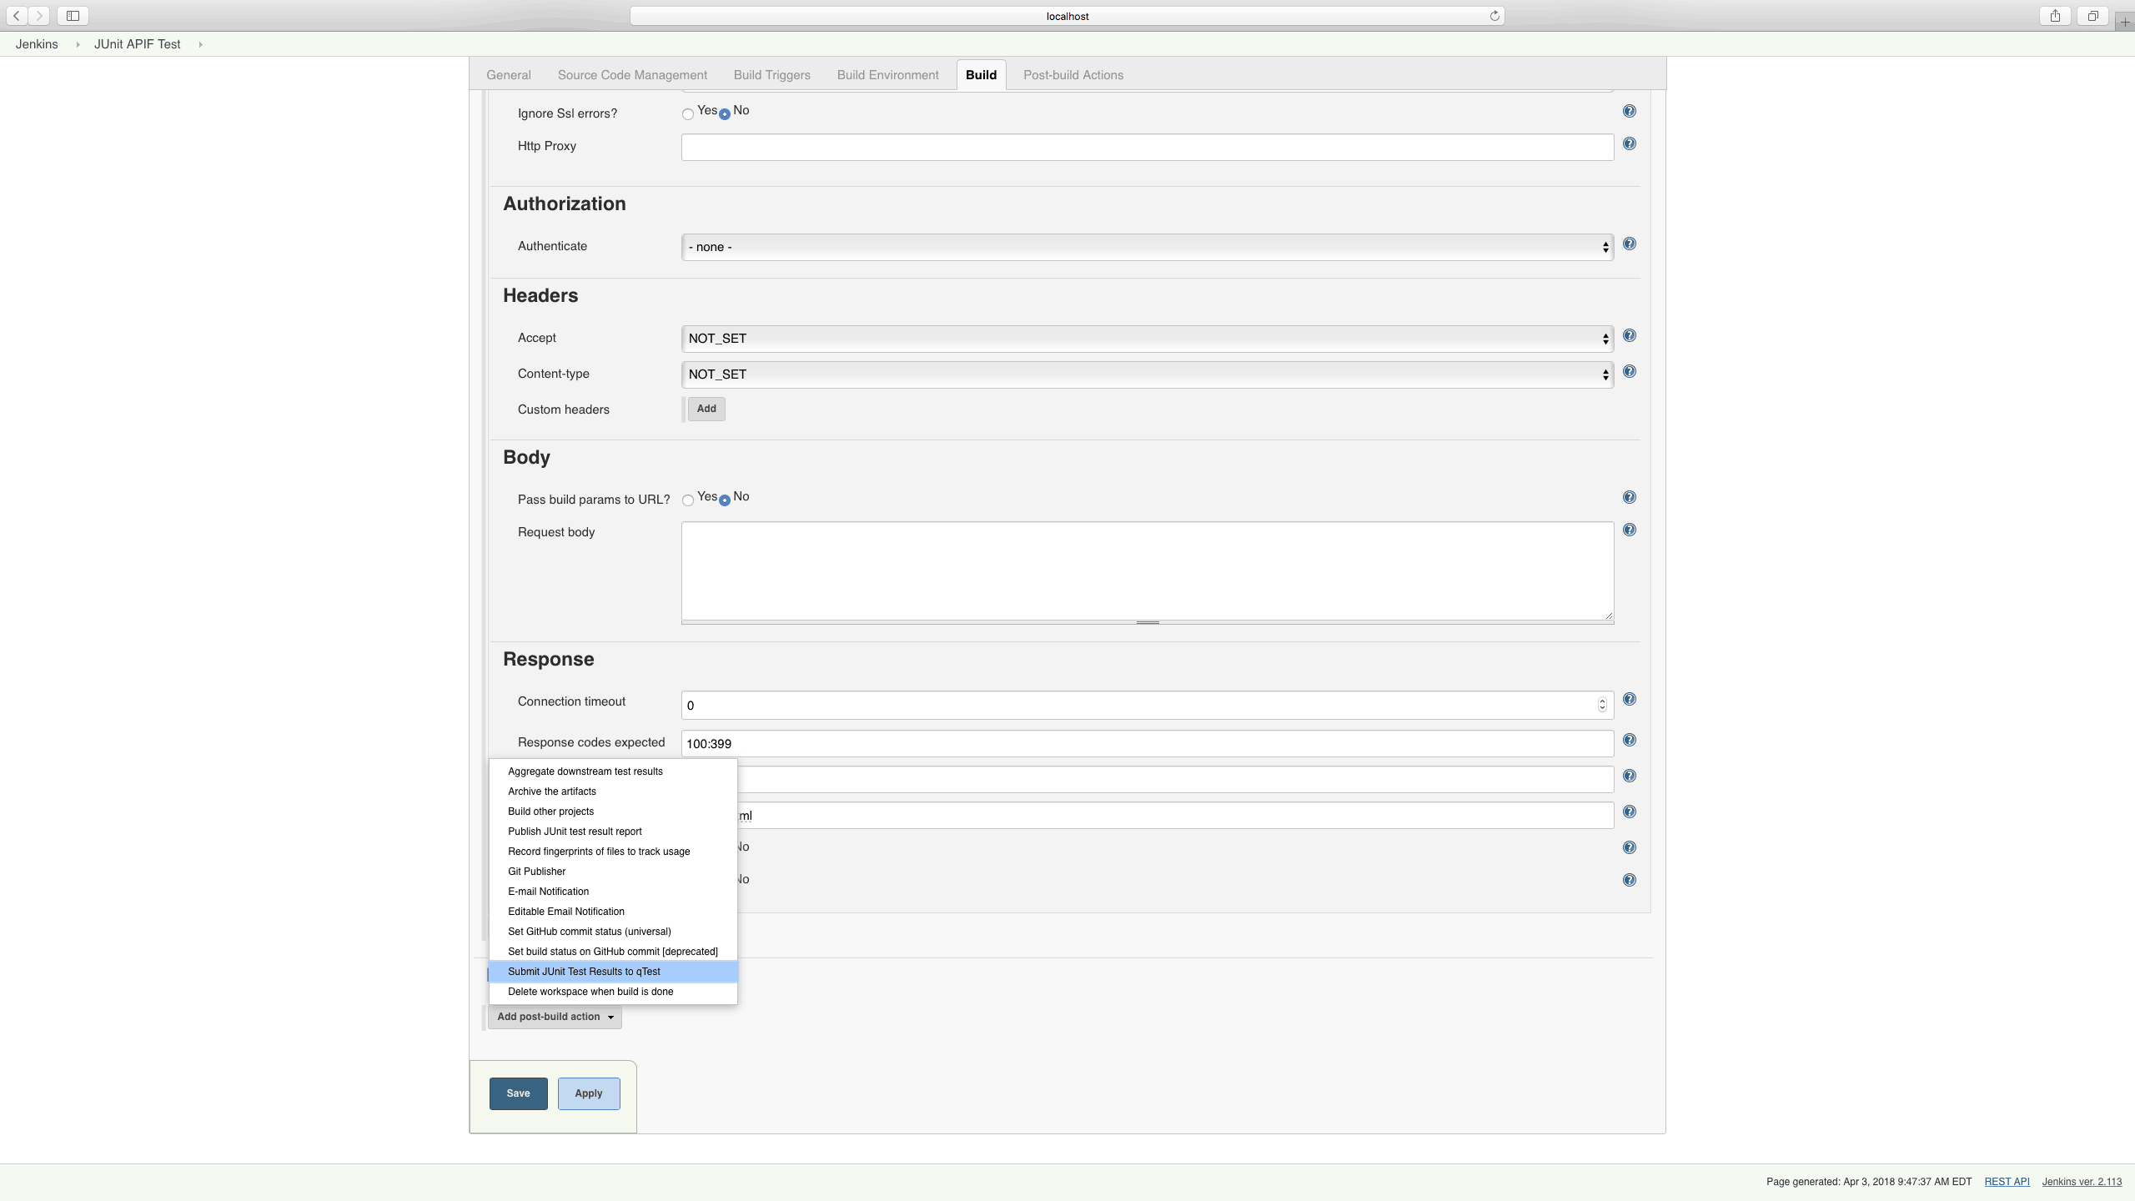Viewport: 2135px width, 1201px height.
Task: Select No for Pass build params
Action: point(725,500)
